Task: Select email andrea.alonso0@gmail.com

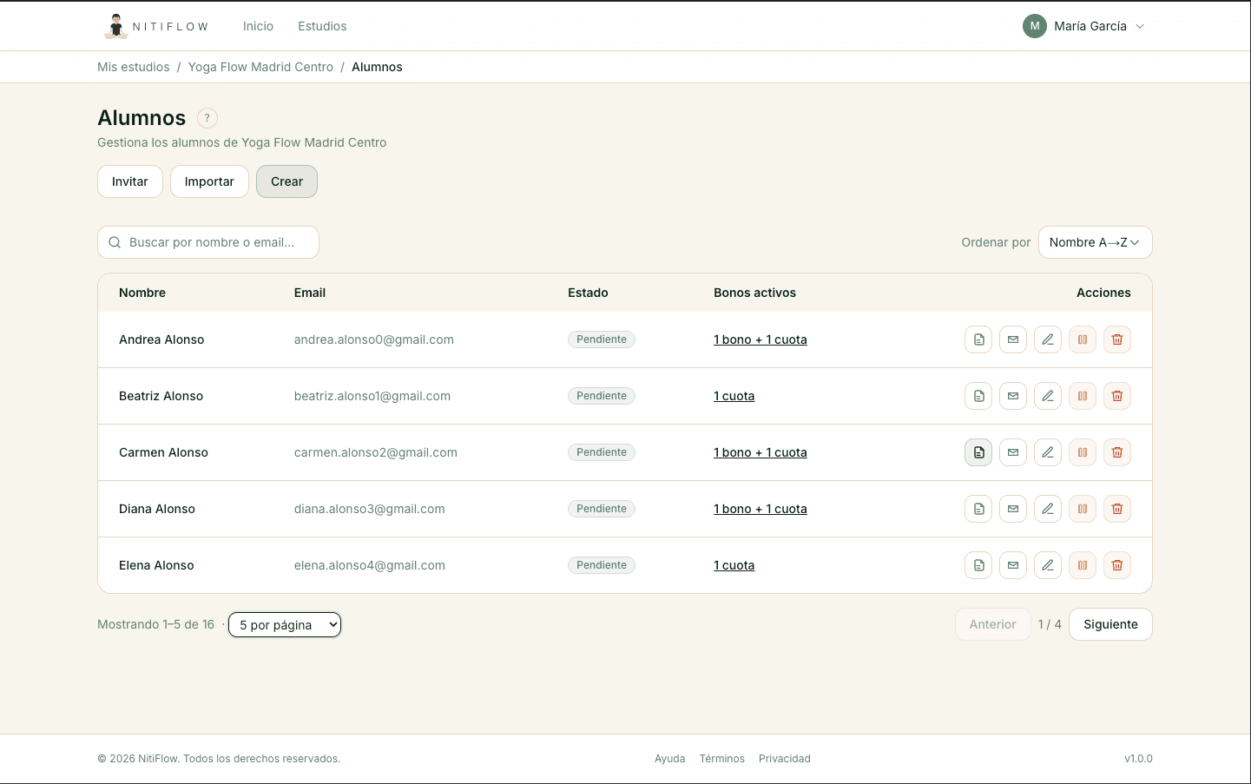Action: 374,339
